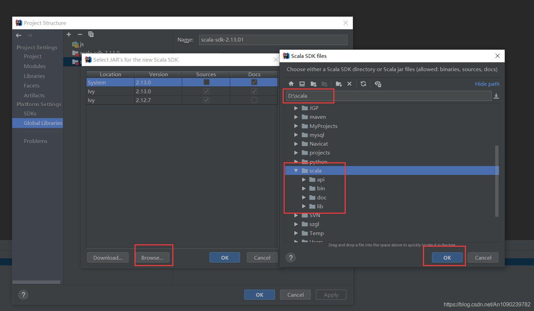Open Artifacts settings section
Viewport: 534px width, 311px height.
coord(34,96)
